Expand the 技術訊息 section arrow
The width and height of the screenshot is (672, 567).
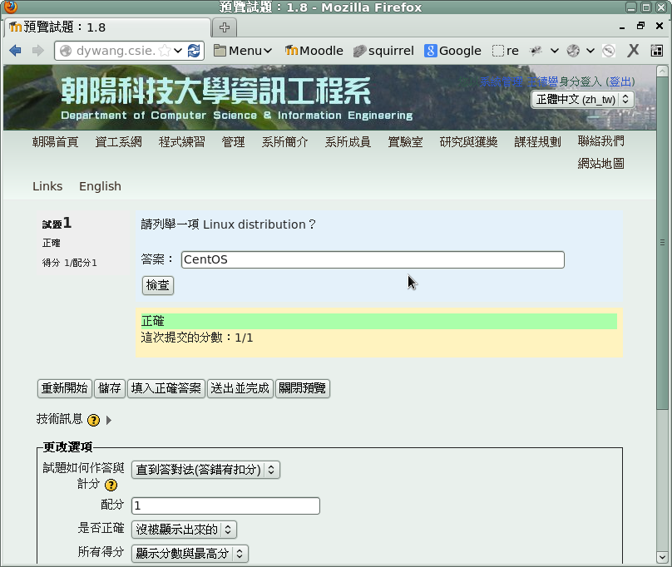tap(109, 421)
